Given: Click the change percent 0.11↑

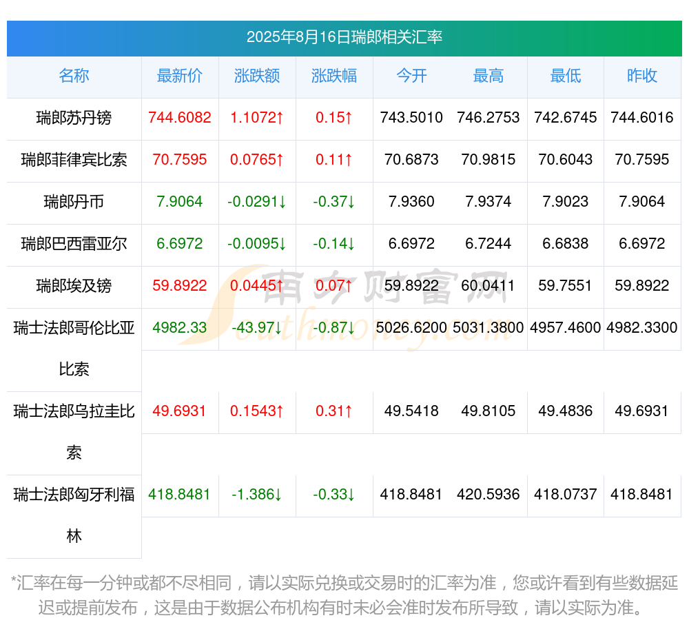Looking at the screenshot, I should (x=334, y=159).
